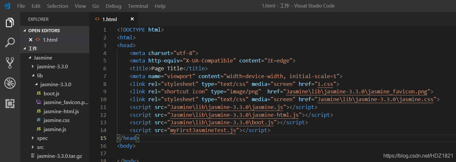Open the Go menu
The width and height of the screenshot is (456, 162).
(96, 6)
